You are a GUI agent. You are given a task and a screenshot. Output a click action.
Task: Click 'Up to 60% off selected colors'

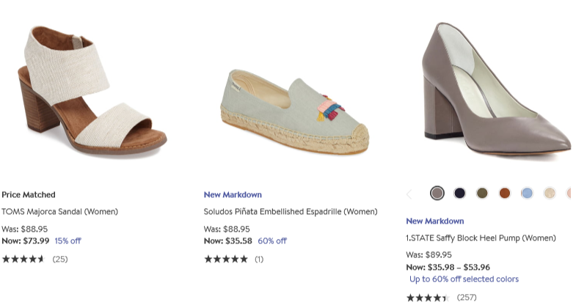coord(464,279)
